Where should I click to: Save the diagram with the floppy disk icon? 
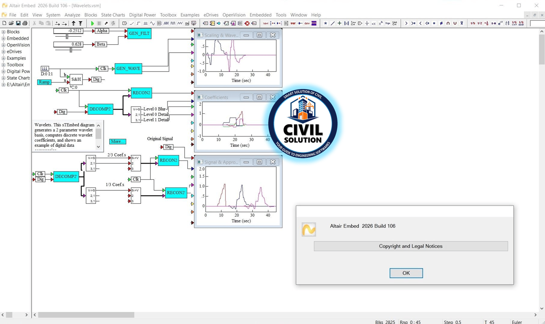coord(18,23)
